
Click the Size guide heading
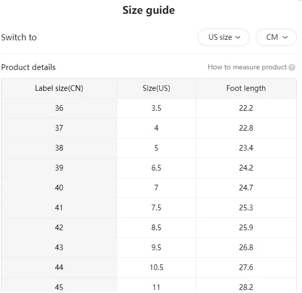click(149, 10)
